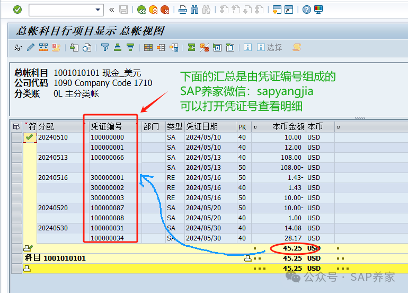The height and width of the screenshot is (293, 408).
Task: Display document with the glasses icon
Action: (x=18, y=48)
